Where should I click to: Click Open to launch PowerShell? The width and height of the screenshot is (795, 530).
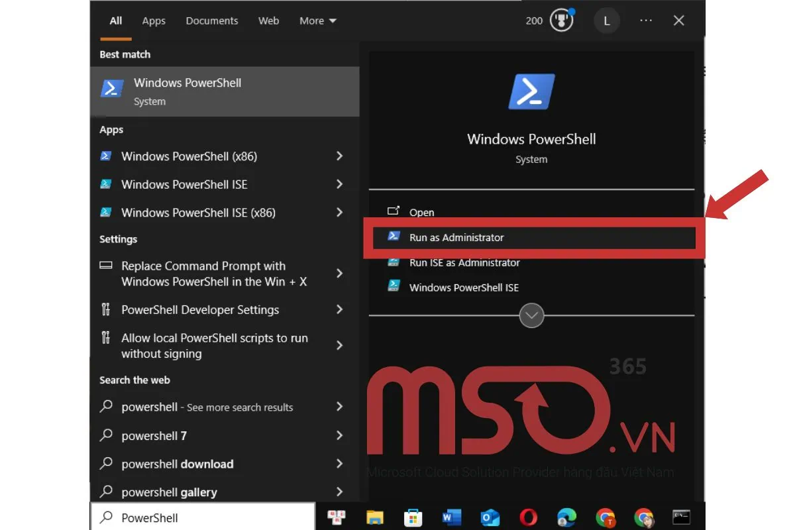421,212
